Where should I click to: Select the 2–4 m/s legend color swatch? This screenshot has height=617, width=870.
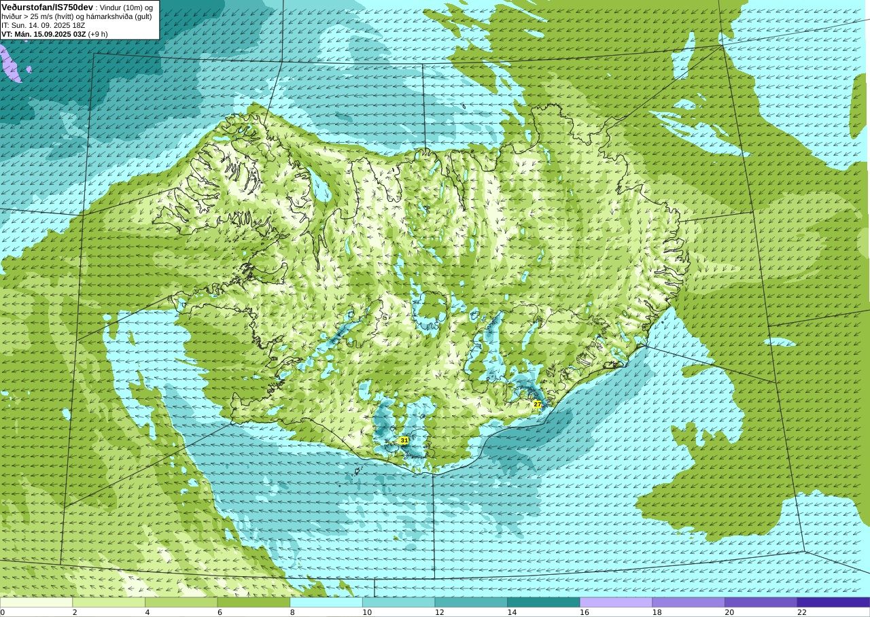point(109,602)
